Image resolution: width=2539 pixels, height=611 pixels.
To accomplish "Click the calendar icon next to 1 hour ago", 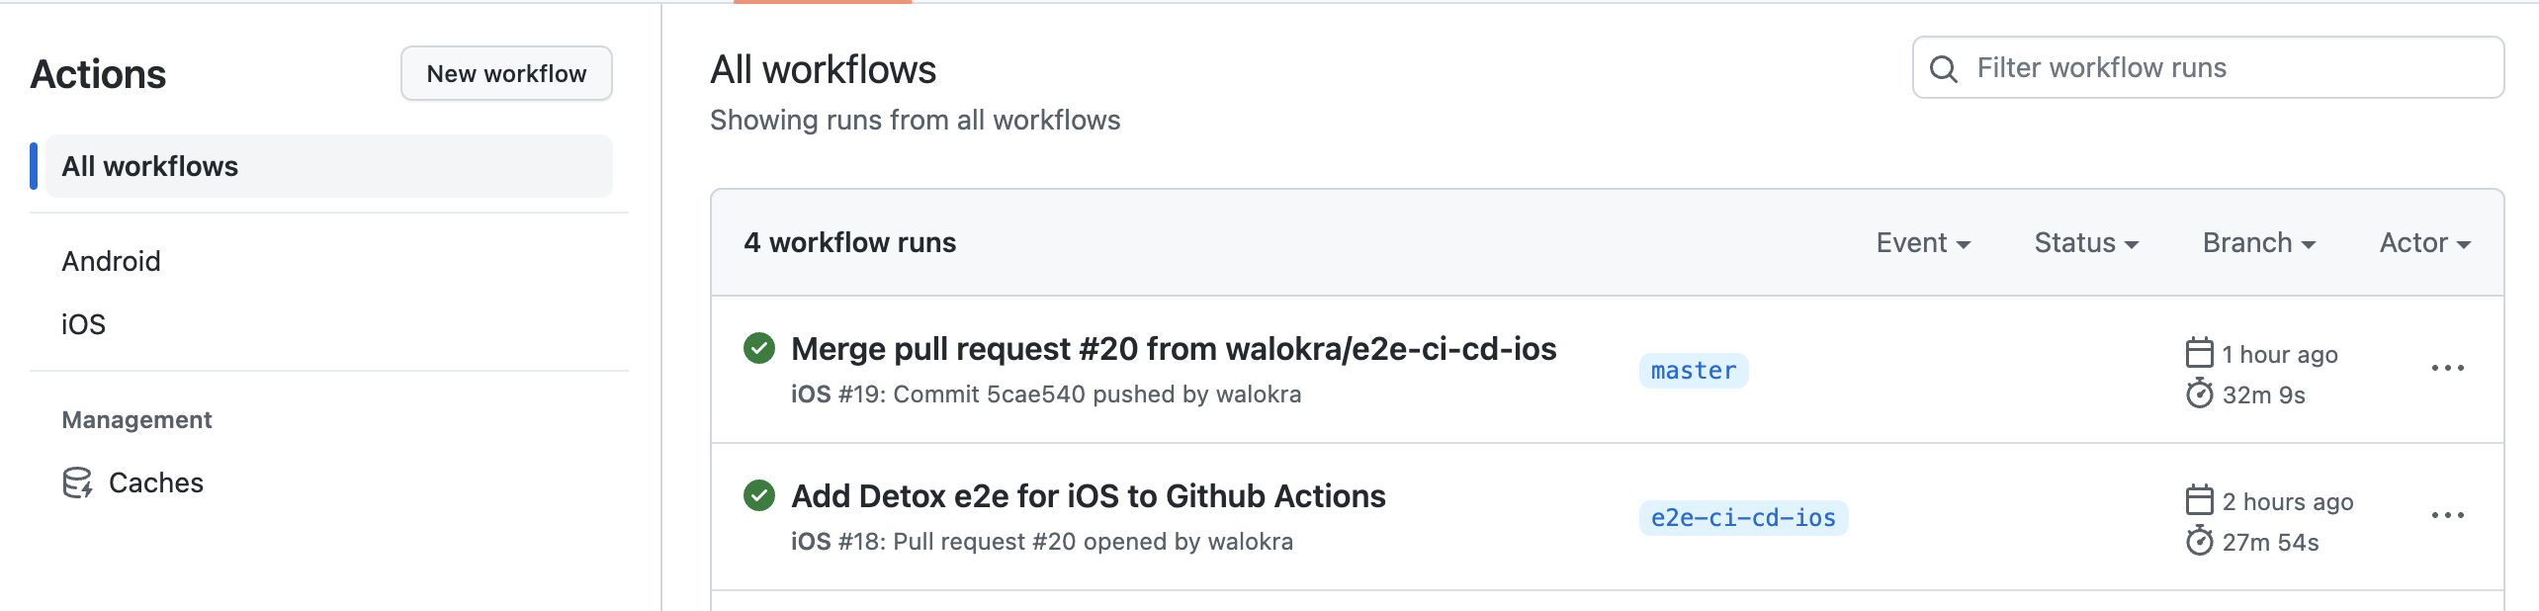I will pyautogui.click(x=2199, y=353).
